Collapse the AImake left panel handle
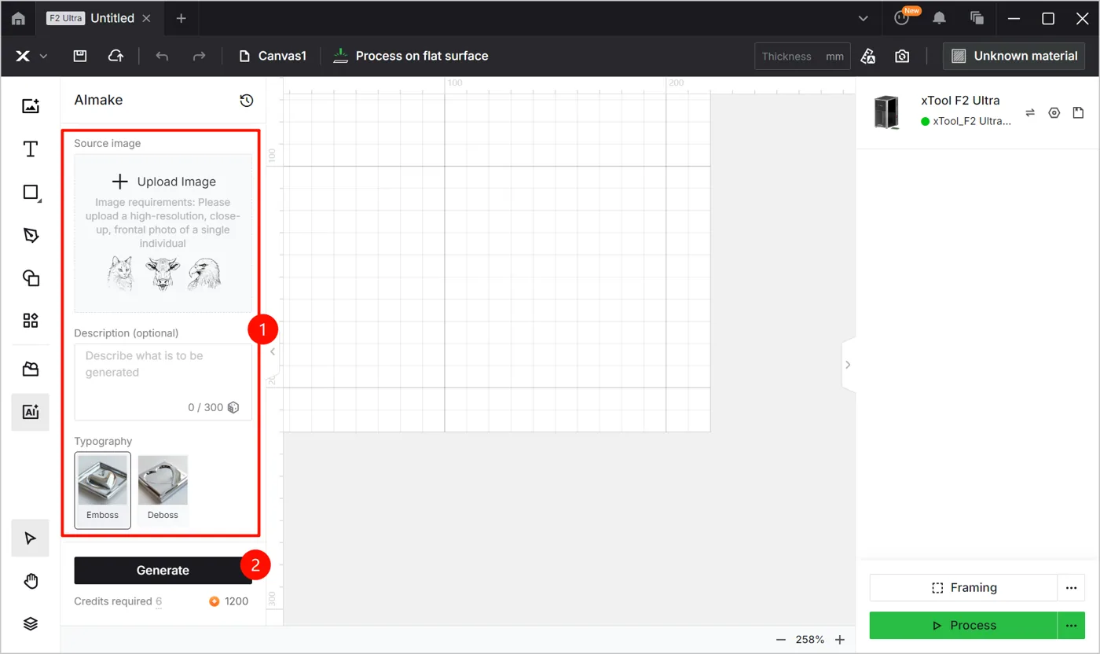This screenshot has height=654, width=1100. click(x=273, y=352)
